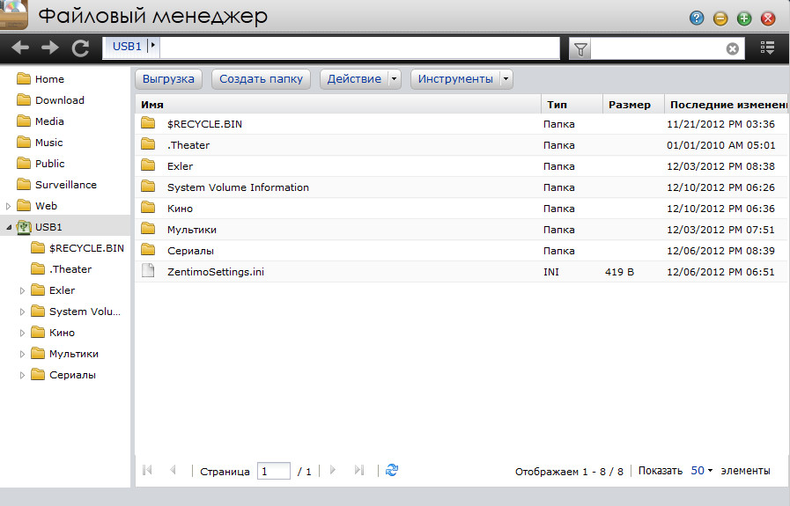Open the Инструменты dropdown arrow
Screen dimensions: 790x506
tap(506, 79)
